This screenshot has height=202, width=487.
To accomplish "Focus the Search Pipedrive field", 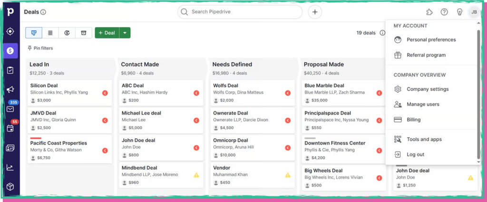I will [x=240, y=12].
